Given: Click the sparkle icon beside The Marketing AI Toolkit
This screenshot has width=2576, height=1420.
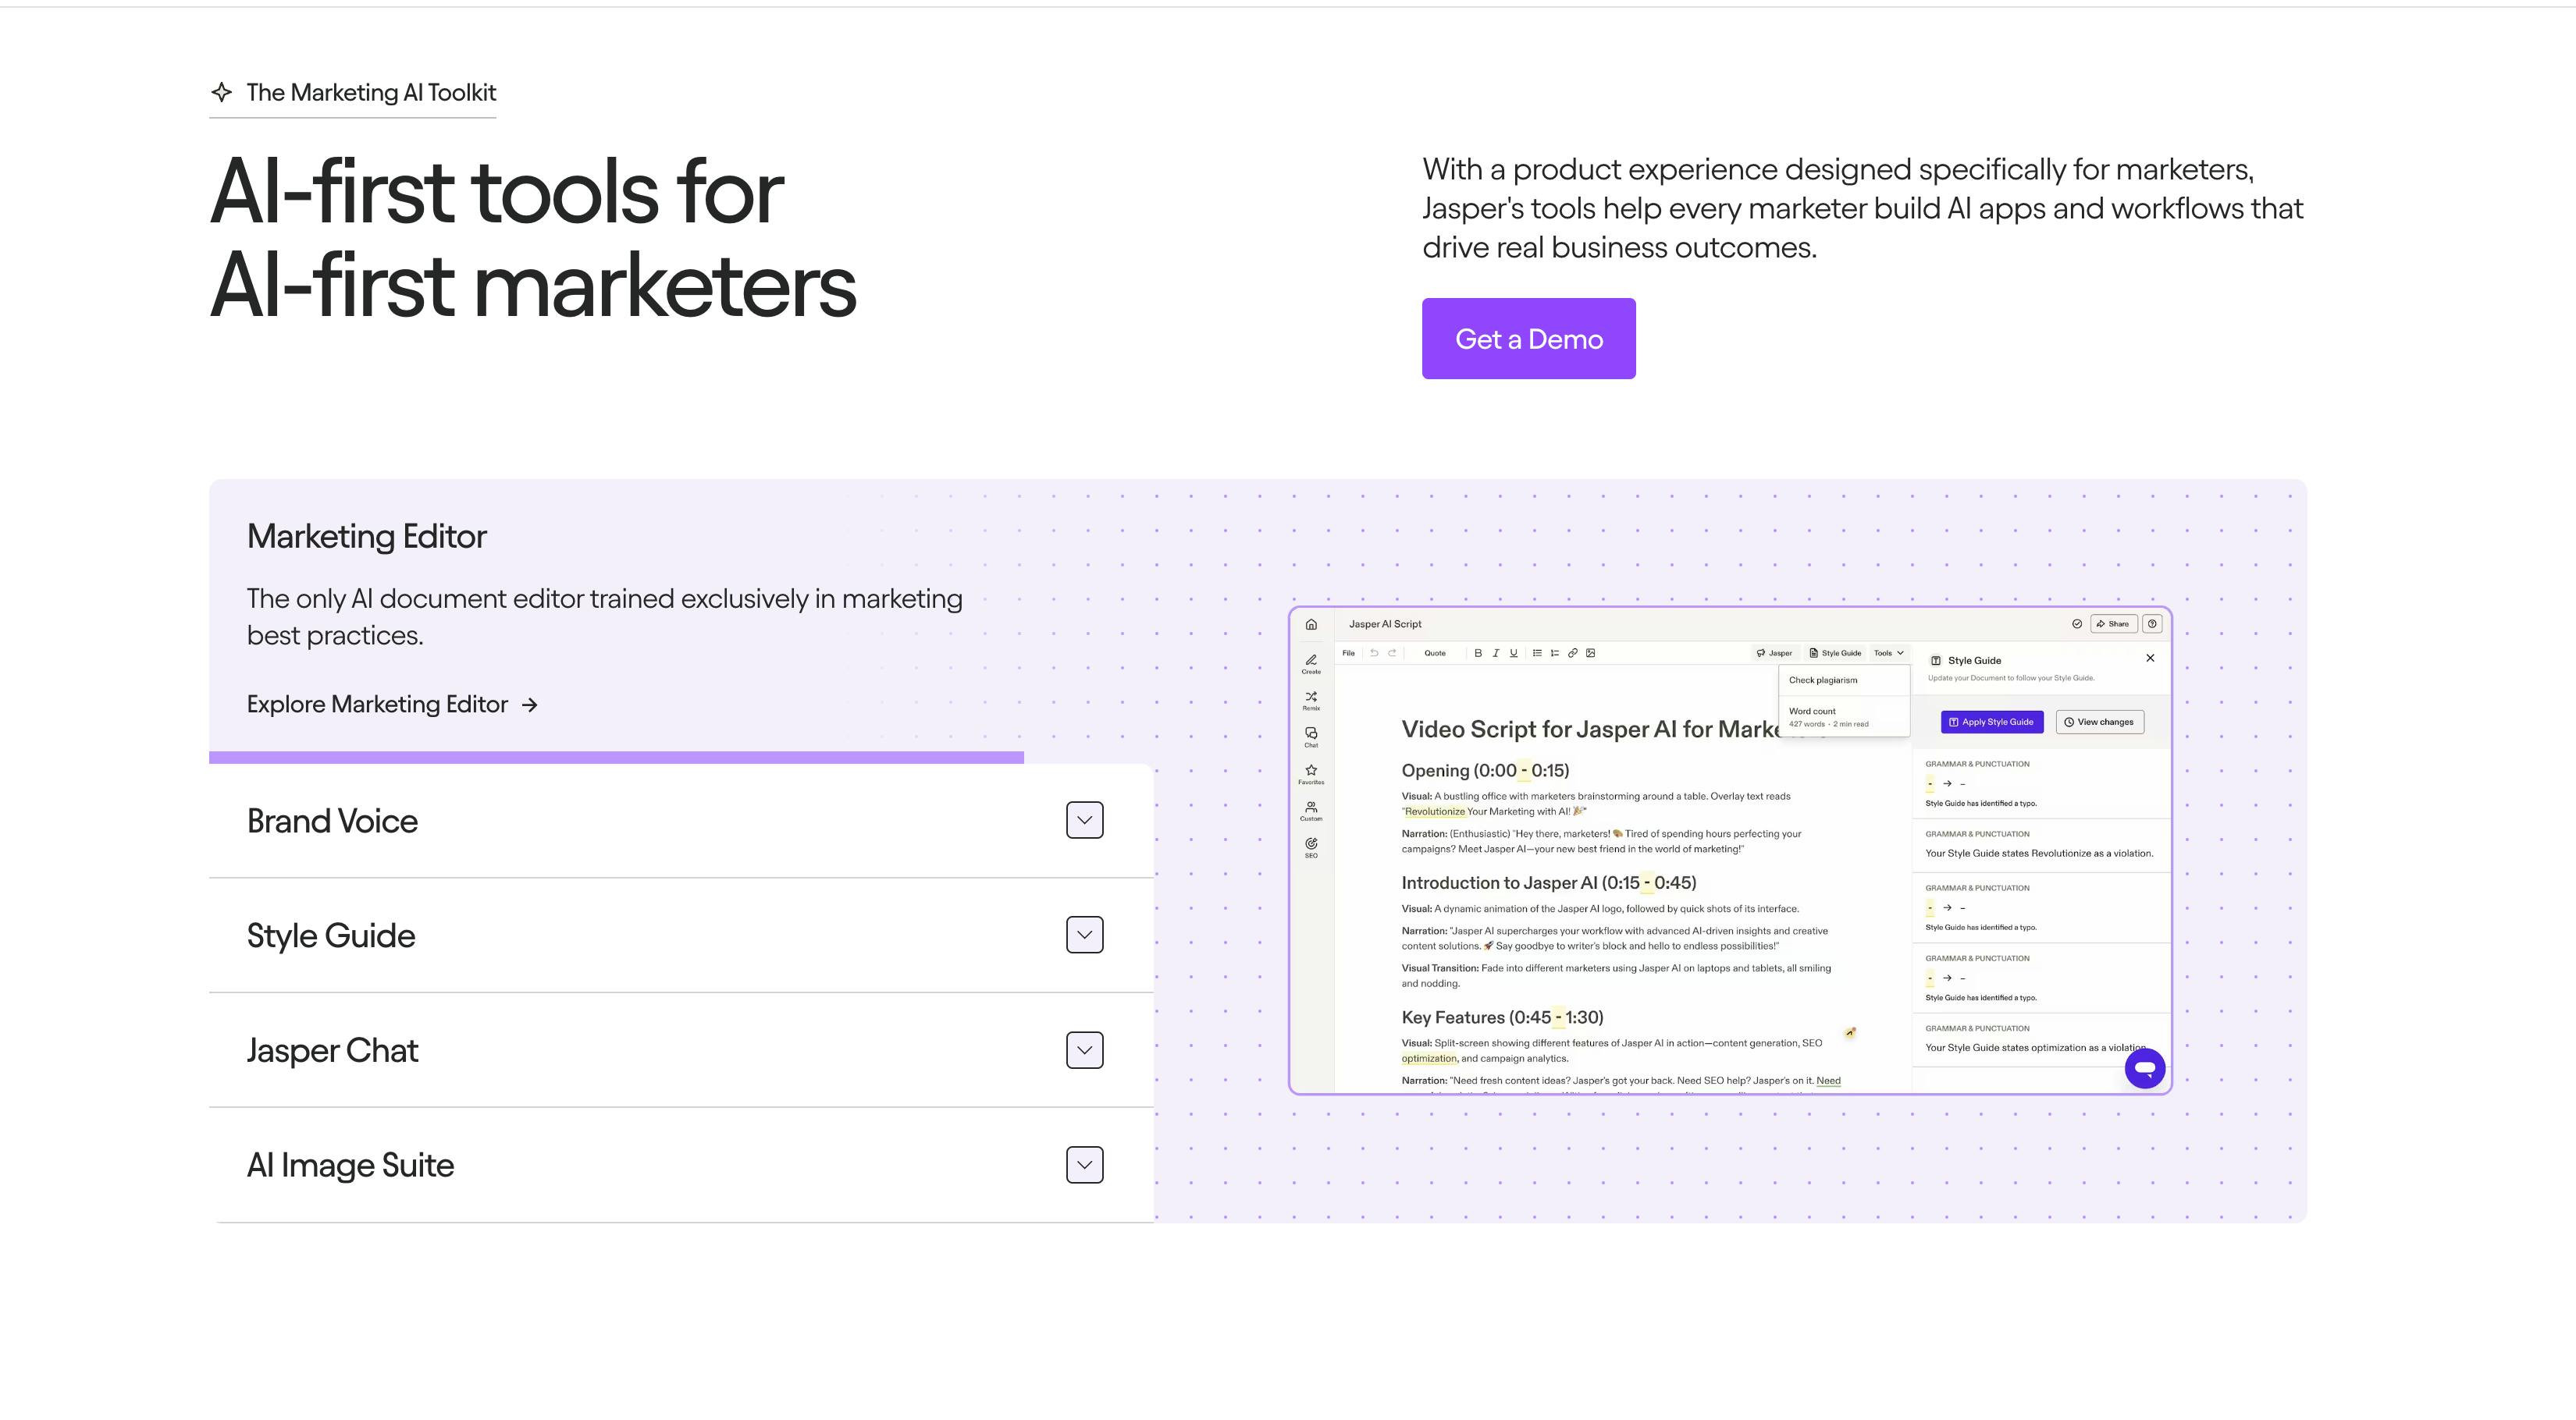Looking at the screenshot, I should [222, 92].
